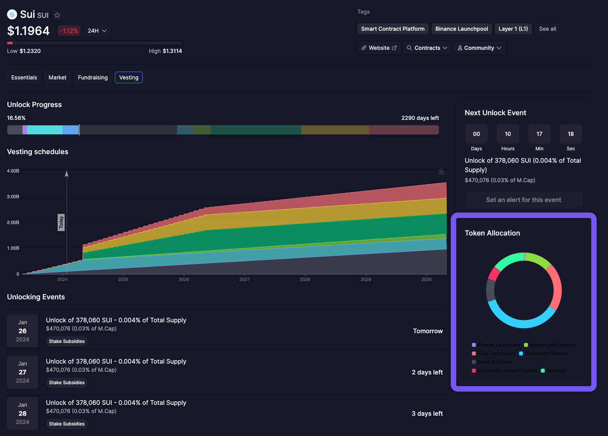608x436 pixels.
Task: Switch to the Essentials tab
Action: 24,77
